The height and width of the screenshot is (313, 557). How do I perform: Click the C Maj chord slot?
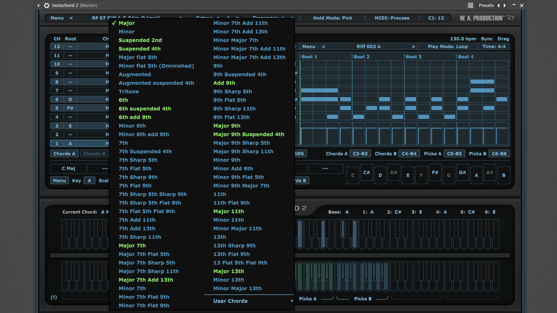pyautogui.click(x=69, y=168)
